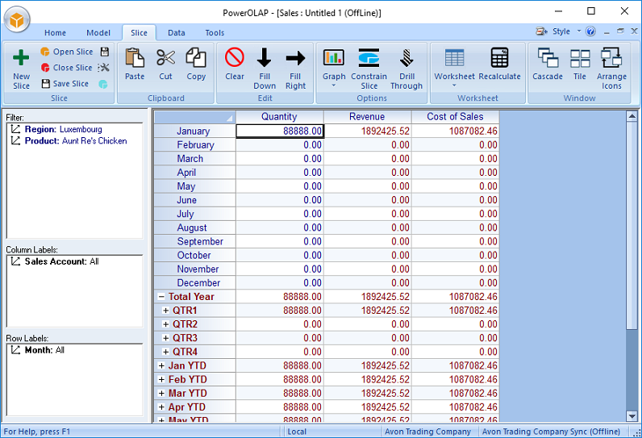Viewport: 642px width, 438px height.
Task: Click the New Slice plus icon
Action: (x=21, y=58)
